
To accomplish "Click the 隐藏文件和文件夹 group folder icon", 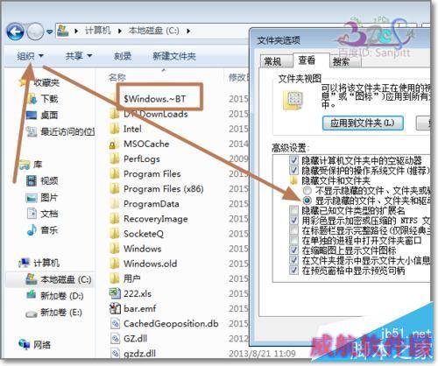I will tap(293, 180).
